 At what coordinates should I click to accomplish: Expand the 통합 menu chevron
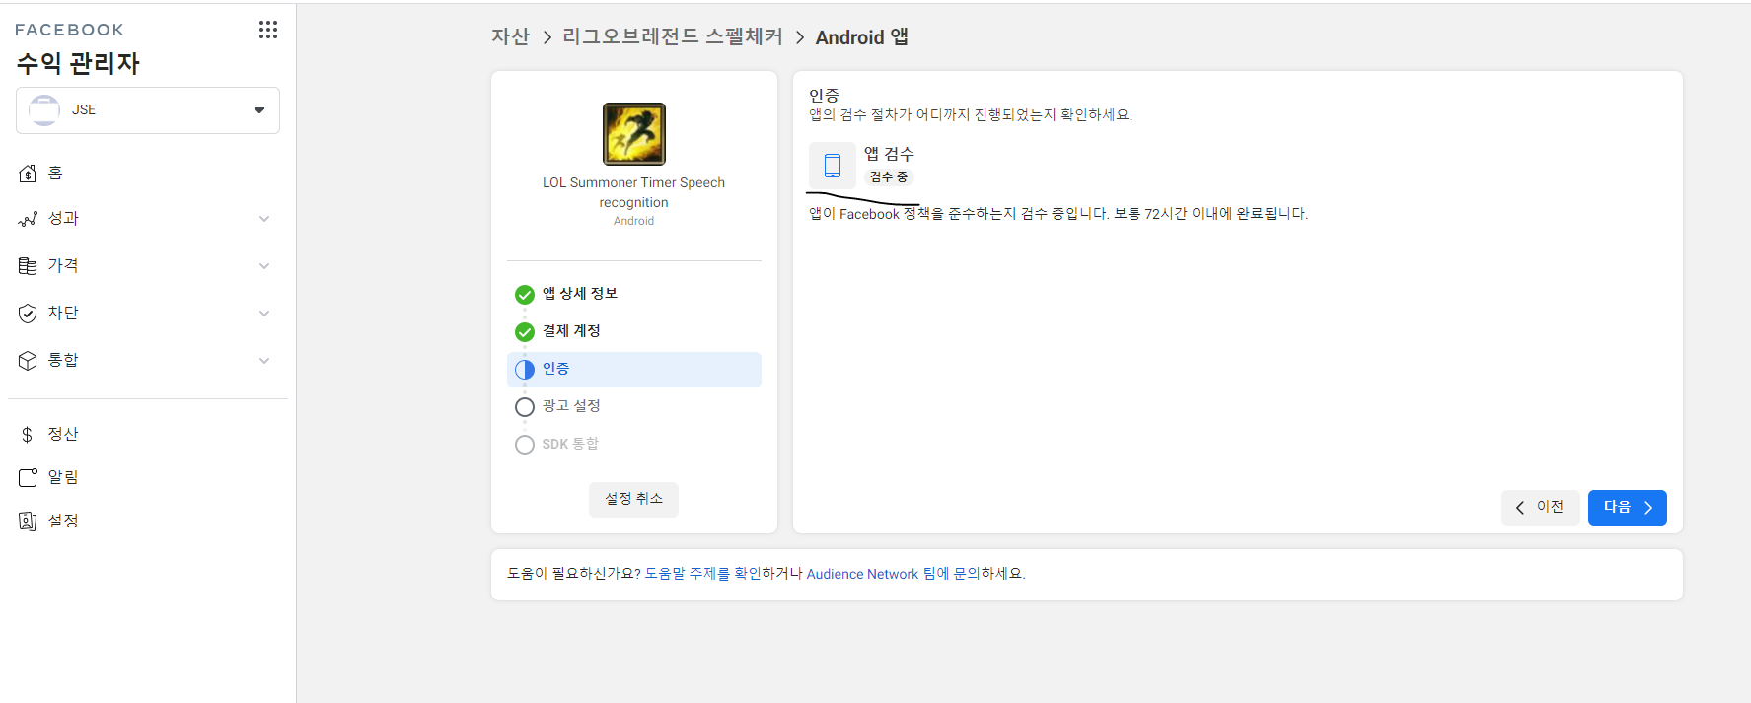(264, 361)
